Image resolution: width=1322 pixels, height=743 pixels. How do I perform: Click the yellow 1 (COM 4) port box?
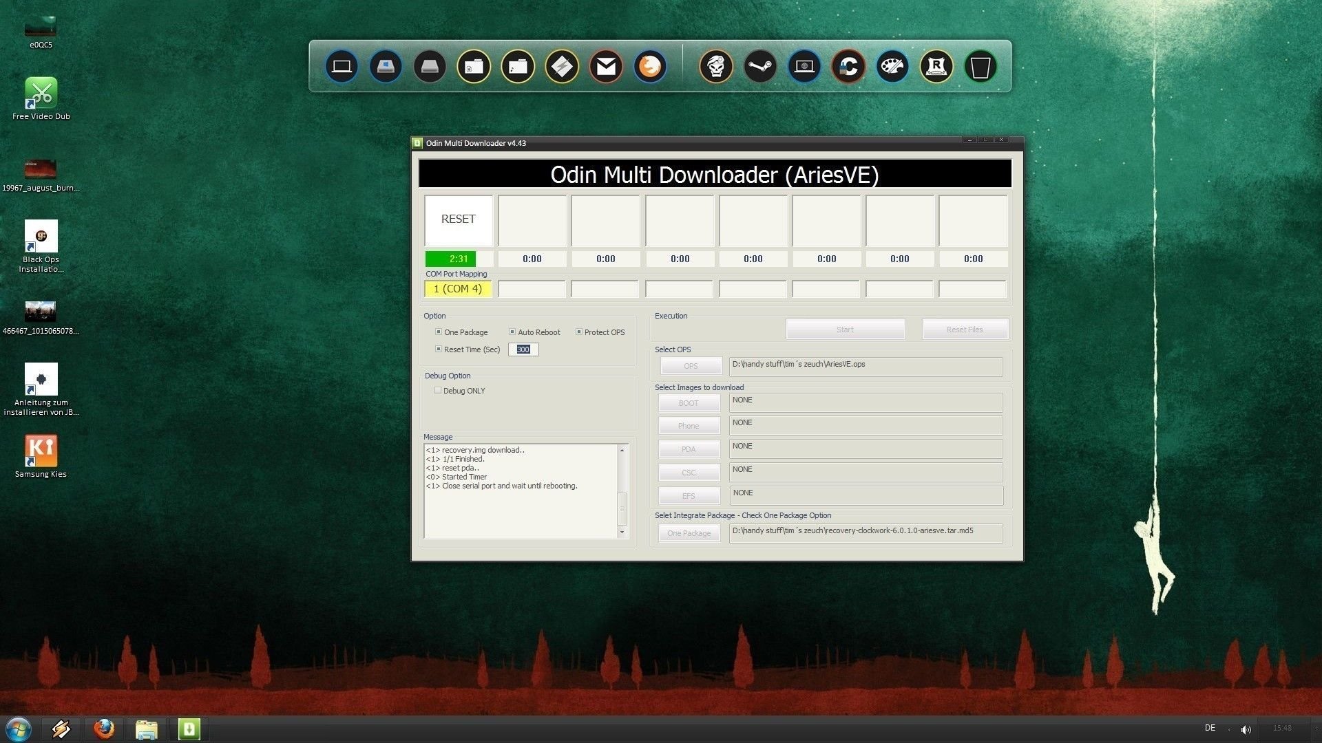tap(458, 289)
